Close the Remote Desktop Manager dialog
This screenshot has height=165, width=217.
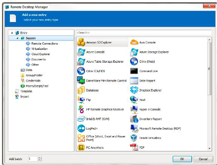(209, 6)
